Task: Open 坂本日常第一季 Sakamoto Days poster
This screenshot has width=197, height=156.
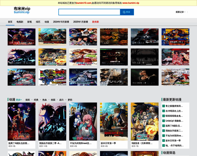Action: click(114, 122)
